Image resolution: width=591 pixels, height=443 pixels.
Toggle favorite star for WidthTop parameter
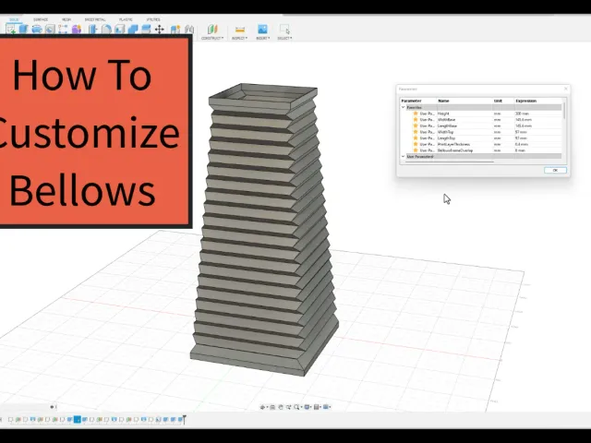pyautogui.click(x=416, y=132)
